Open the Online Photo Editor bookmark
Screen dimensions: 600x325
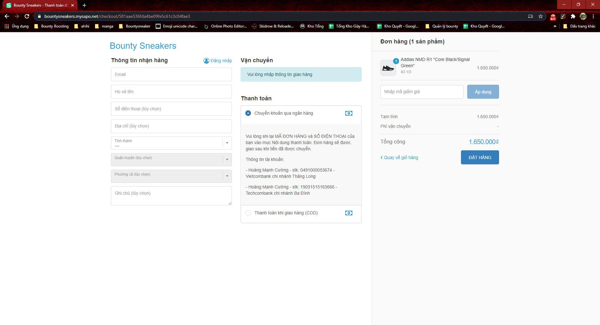coord(225,26)
